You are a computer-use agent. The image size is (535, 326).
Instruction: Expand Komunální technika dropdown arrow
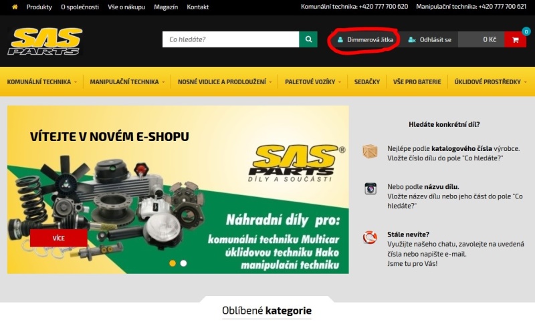(x=76, y=82)
